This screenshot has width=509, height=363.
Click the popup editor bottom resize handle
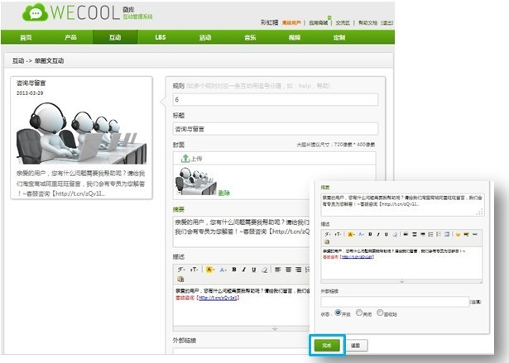coord(401,282)
